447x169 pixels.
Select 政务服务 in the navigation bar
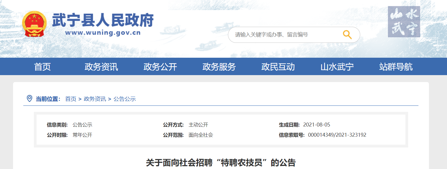click(219, 67)
